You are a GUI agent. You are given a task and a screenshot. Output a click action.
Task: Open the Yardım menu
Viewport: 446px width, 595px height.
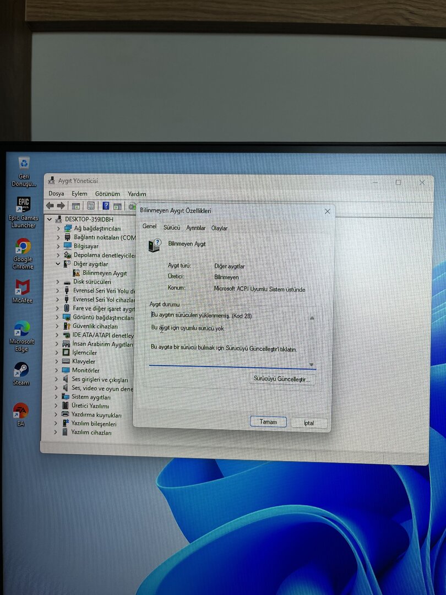point(137,194)
